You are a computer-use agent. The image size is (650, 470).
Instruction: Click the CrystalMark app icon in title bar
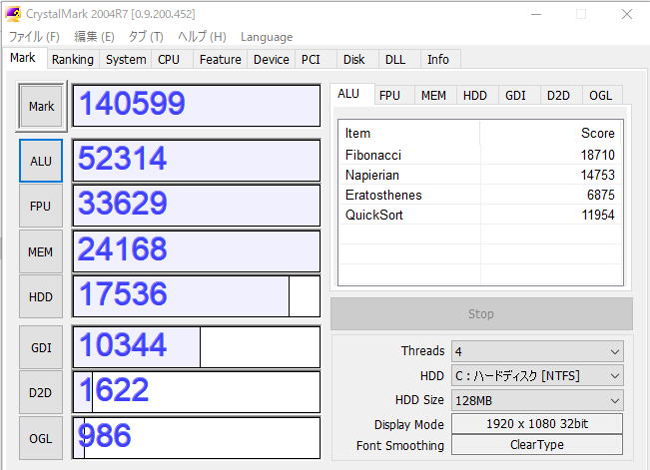[13, 14]
